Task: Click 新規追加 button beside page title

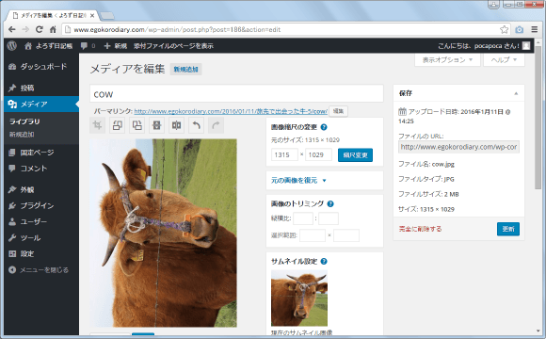Action: [x=185, y=70]
